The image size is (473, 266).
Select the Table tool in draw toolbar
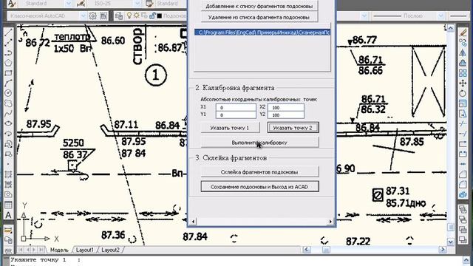(8, 205)
